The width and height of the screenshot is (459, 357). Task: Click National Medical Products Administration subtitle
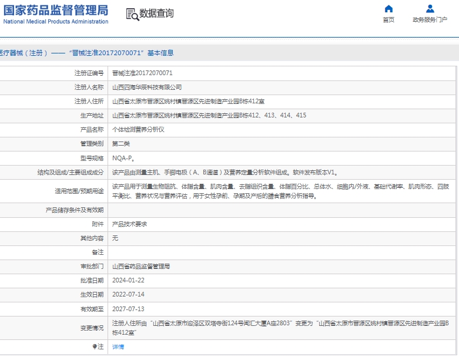[56, 21]
